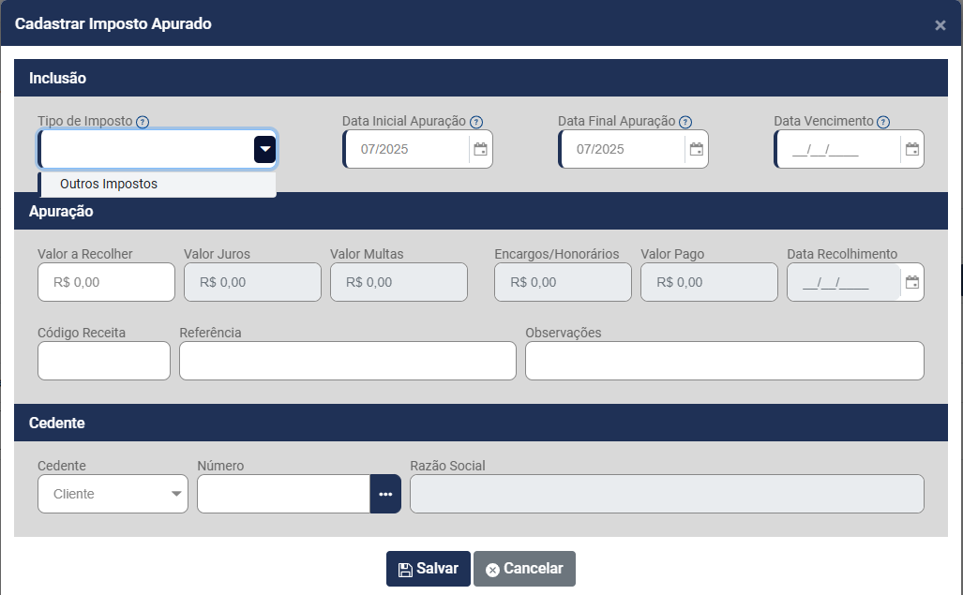
Task: Click the Inclusão section header
Action: click(481, 78)
